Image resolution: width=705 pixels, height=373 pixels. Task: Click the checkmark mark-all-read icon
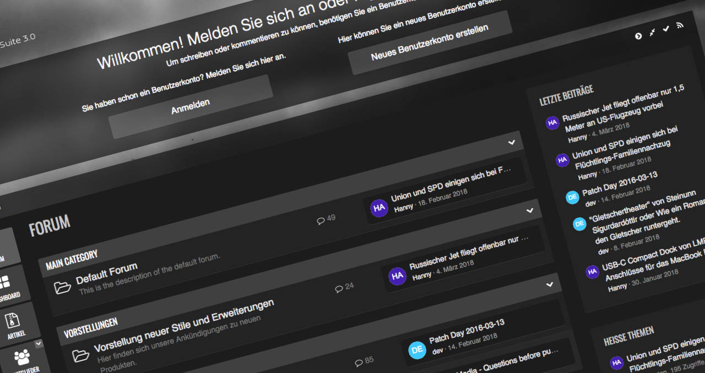tap(666, 29)
